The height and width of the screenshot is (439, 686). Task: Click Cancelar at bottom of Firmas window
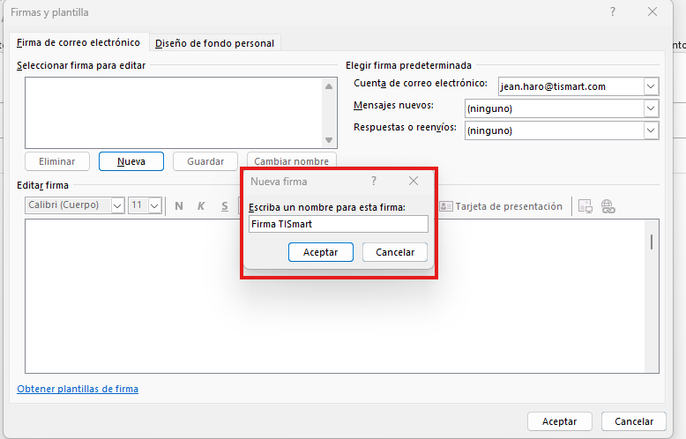(634, 421)
